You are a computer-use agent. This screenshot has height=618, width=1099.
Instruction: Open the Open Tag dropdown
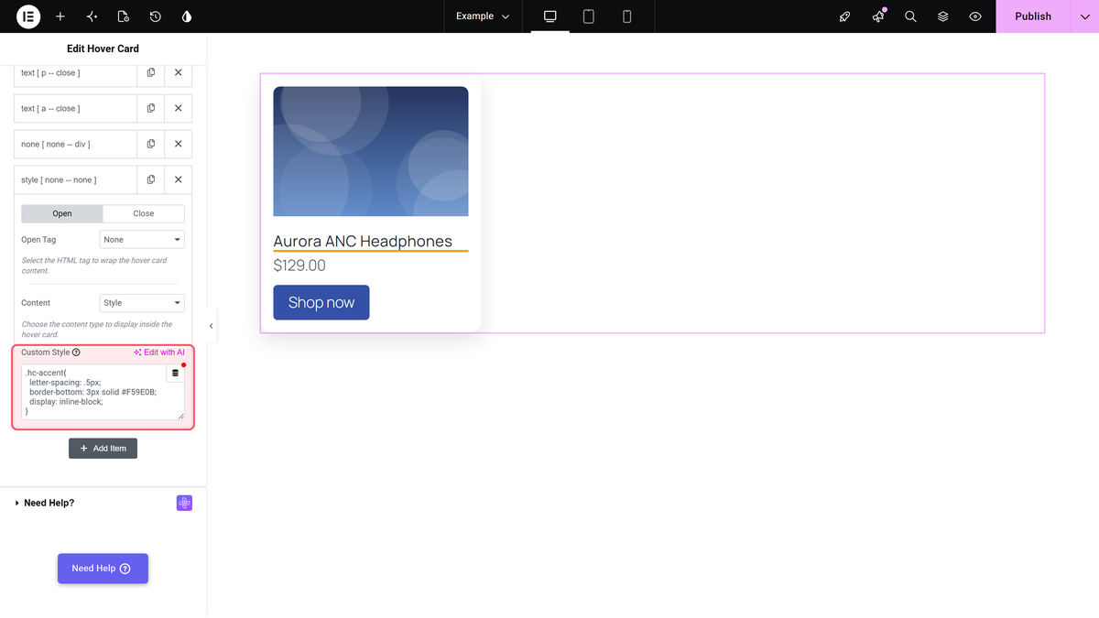142,240
